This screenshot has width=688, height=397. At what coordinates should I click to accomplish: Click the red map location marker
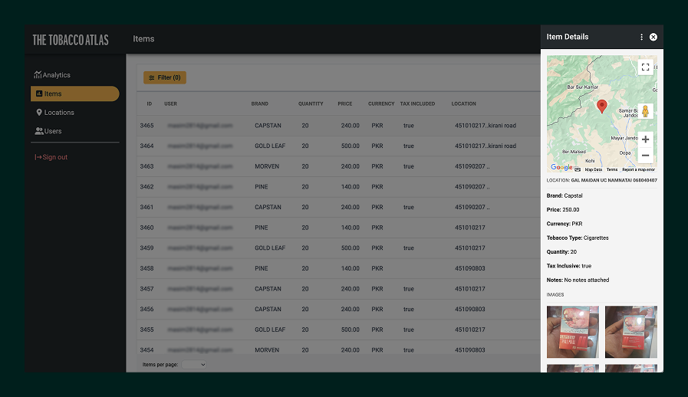click(x=602, y=107)
